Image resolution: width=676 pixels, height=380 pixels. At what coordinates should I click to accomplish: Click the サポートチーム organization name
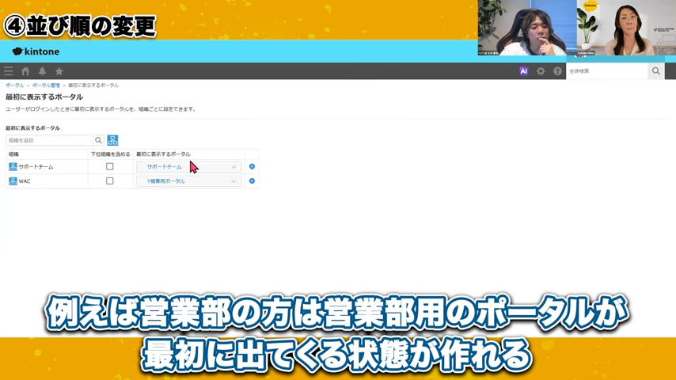pyautogui.click(x=36, y=167)
